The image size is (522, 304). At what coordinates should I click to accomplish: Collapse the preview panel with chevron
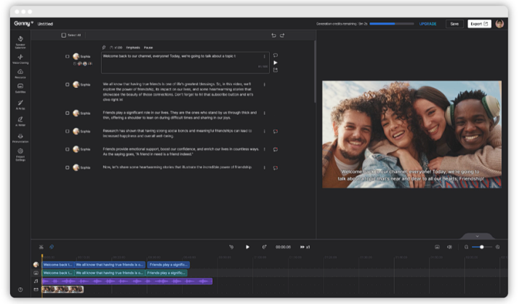tap(477, 236)
